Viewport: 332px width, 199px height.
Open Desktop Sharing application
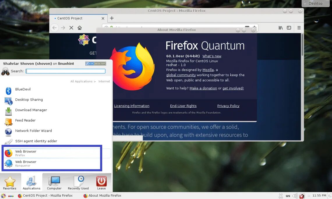tap(57, 101)
